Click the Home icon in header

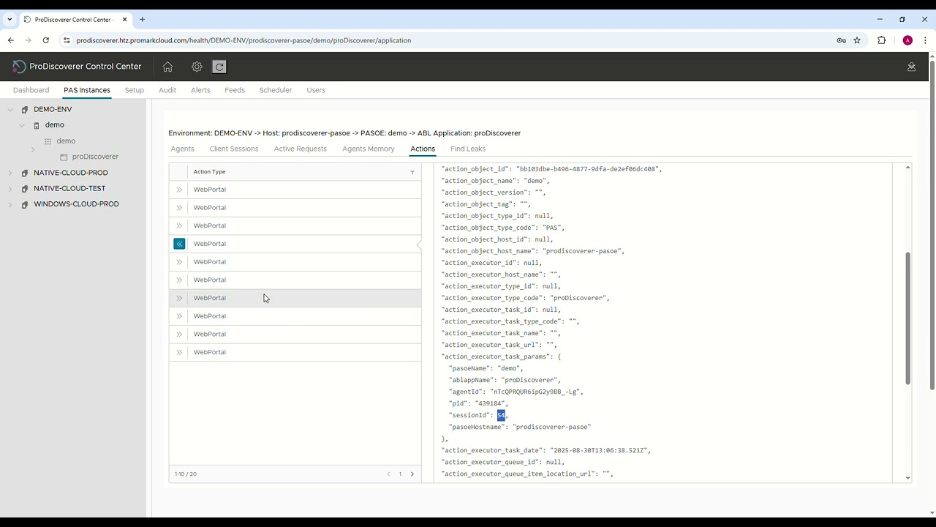coord(167,67)
